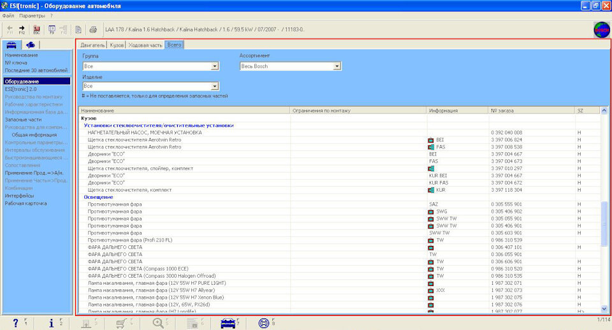
Task: Open the Группа dropdown
Action: coord(215,66)
